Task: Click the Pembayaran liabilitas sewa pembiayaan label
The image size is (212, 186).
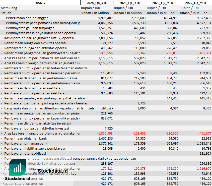Action: coord(35,148)
